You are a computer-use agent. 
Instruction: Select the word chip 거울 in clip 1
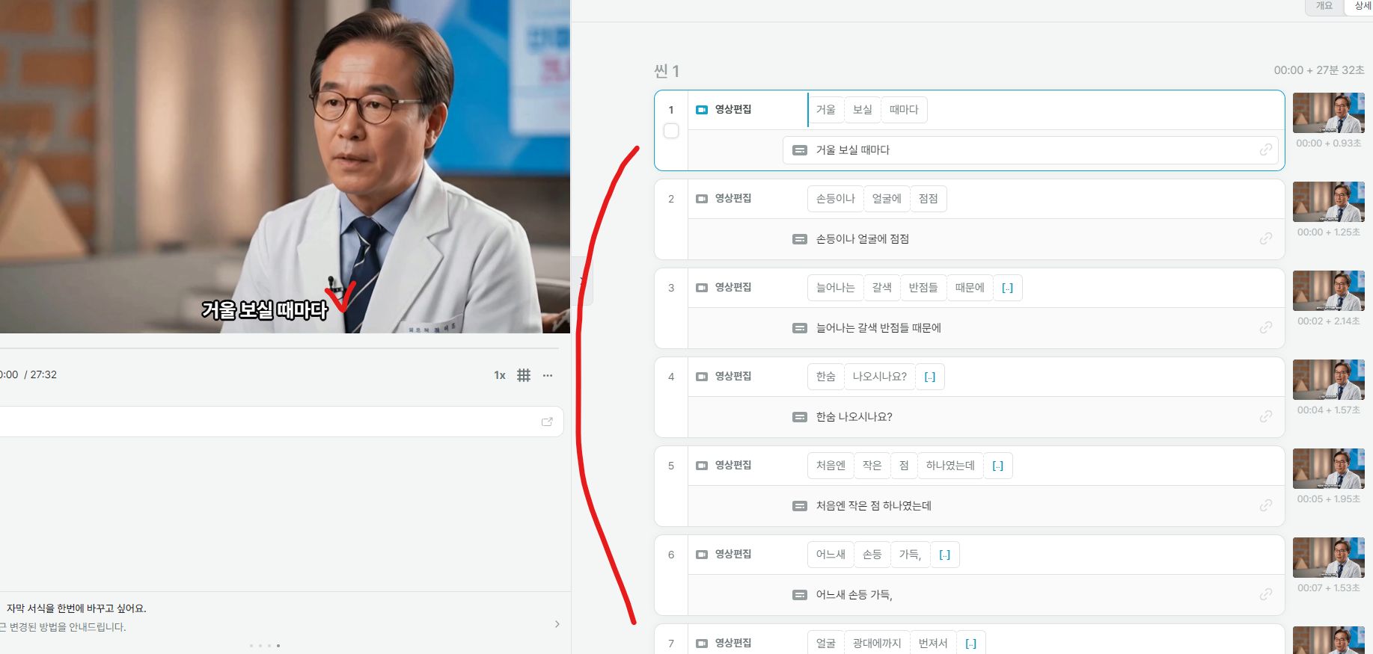(826, 110)
